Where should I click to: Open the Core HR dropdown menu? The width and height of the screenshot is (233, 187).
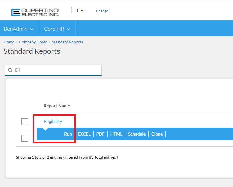click(57, 29)
